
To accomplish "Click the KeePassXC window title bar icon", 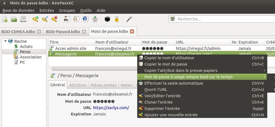I will [x=5, y=3].
